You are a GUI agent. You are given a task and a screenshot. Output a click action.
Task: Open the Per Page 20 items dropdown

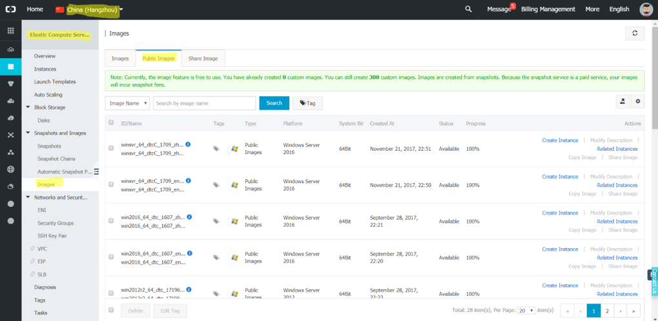coord(527,311)
